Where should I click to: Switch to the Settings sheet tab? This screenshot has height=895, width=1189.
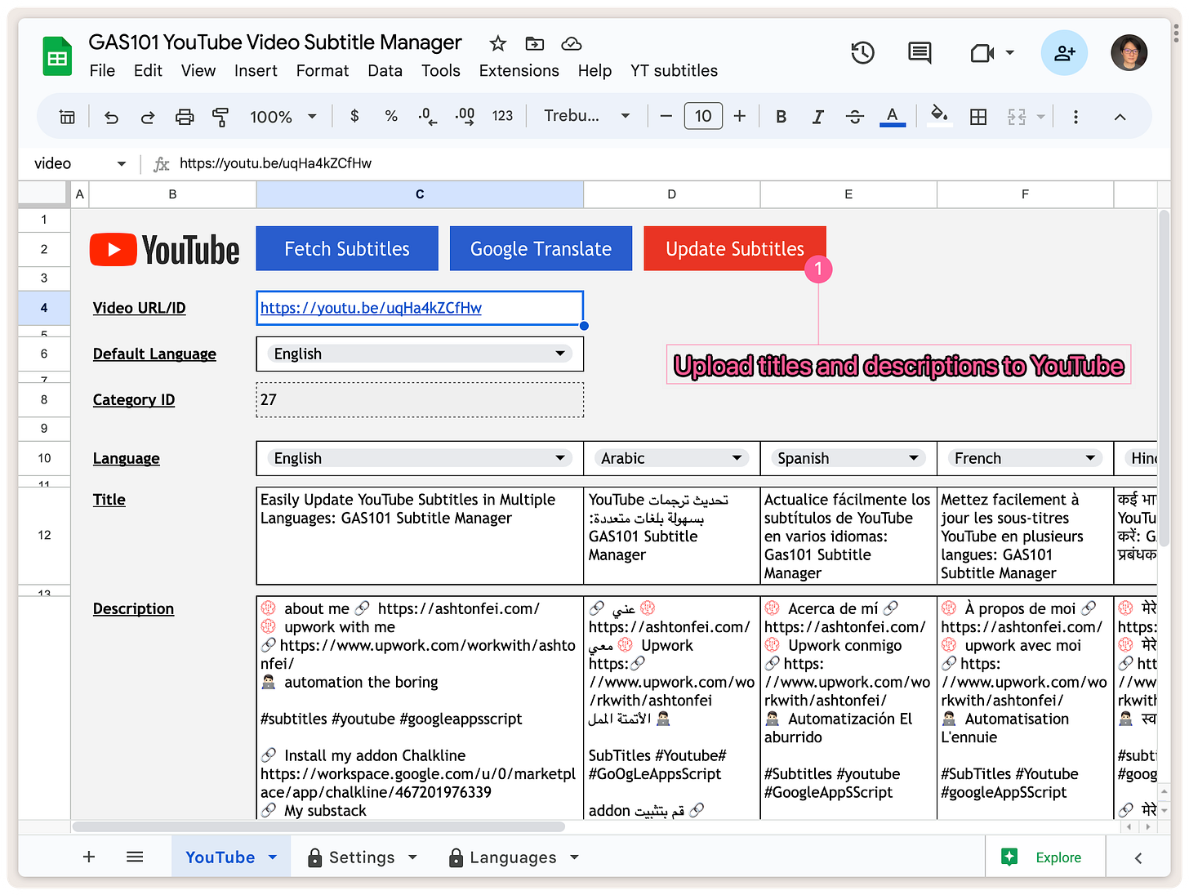point(361,857)
